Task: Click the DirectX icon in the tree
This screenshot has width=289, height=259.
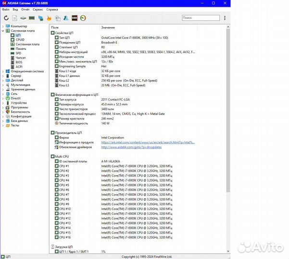Action: [8, 98]
